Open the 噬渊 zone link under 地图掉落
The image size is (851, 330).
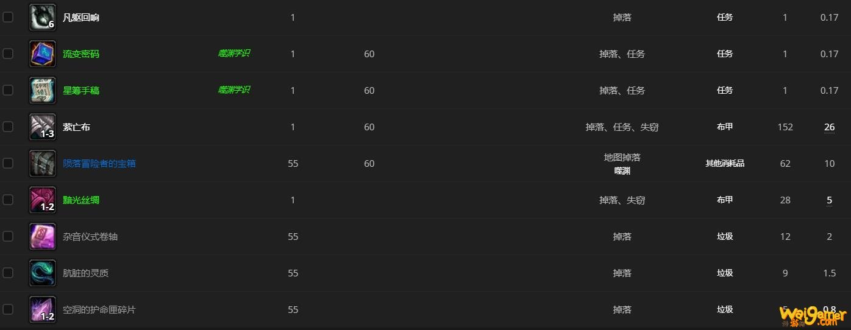coord(622,170)
